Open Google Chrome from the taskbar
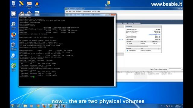This screenshot has height=108, width=193. pyautogui.click(x=38, y=106)
